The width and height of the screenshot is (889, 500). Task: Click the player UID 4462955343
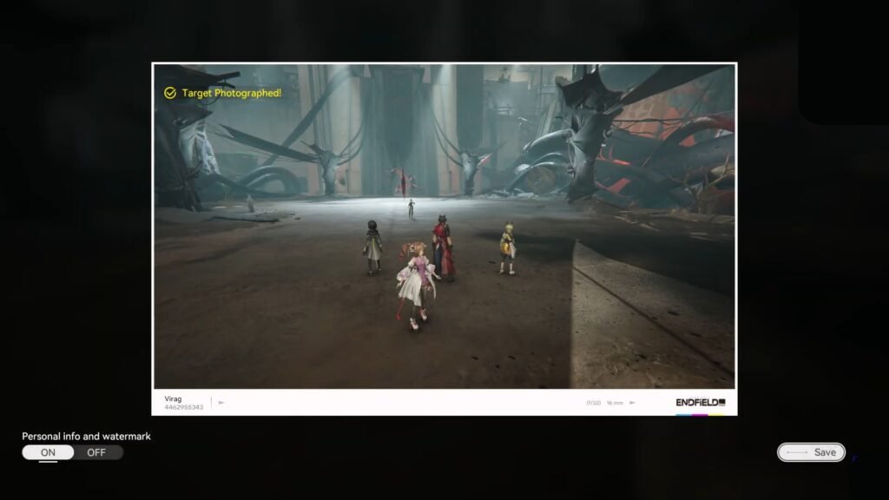click(183, 407)
